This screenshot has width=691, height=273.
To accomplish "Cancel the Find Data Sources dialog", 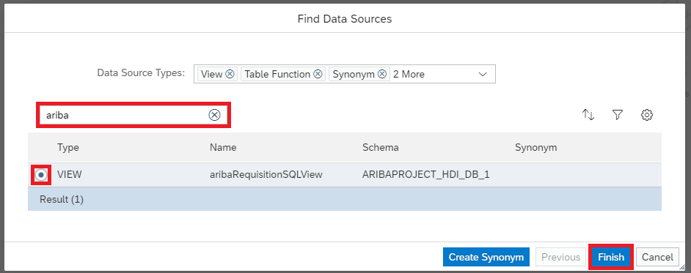I will pyautogui.click(x=657, y=257).
